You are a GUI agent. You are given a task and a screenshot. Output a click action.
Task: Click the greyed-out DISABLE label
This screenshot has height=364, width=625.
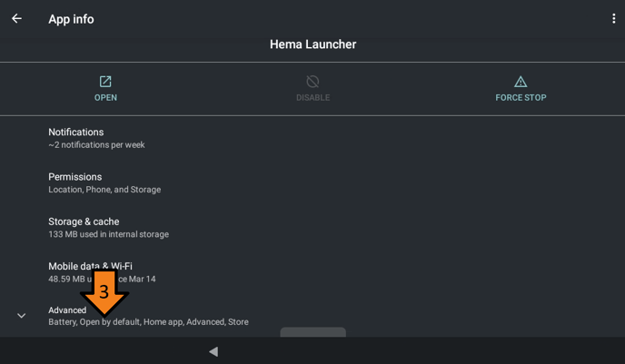coord(312,97)
